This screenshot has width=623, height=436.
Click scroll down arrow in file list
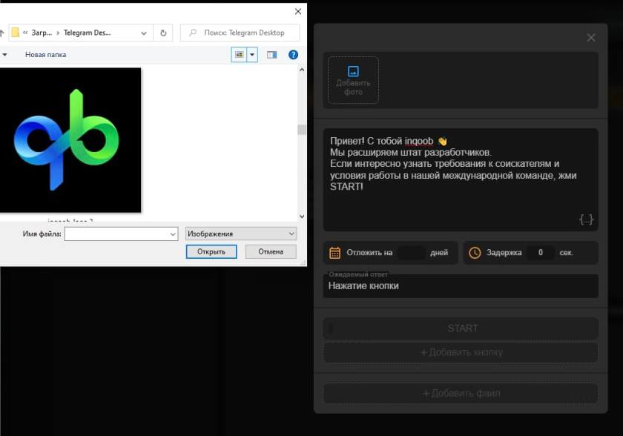[302, 217]
